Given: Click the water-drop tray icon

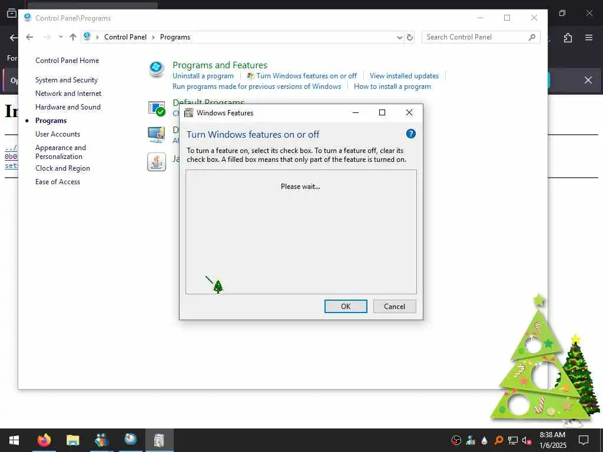Looking at the screenshot, I should [x=485, y=440].
